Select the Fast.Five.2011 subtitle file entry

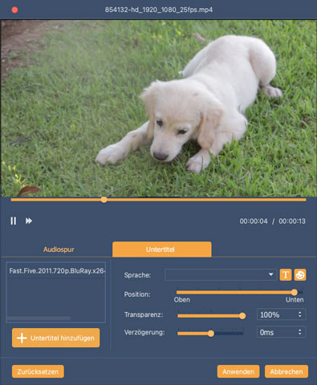pos(56,271)
